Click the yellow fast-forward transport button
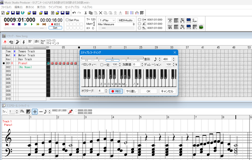The image size is (252, 160). (x=38, y=24)
